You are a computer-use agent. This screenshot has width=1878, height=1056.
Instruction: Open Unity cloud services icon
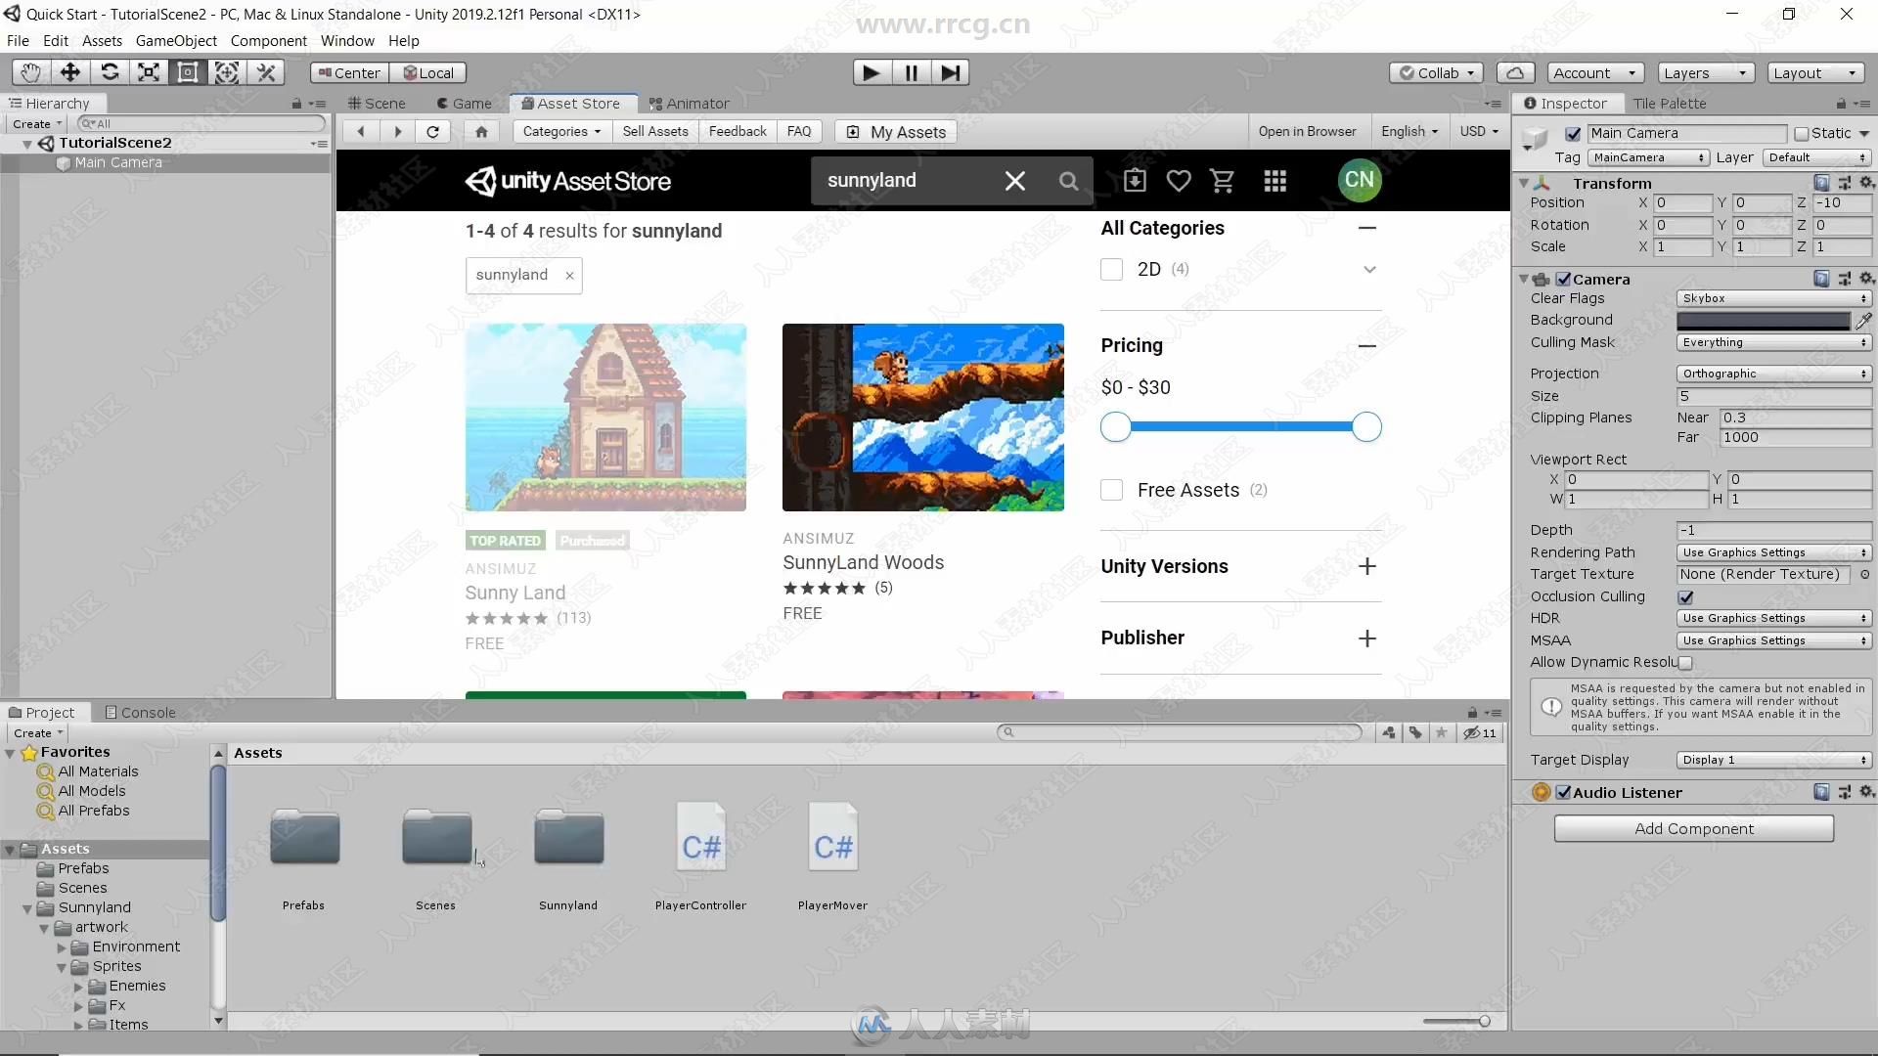point(1514,72)
